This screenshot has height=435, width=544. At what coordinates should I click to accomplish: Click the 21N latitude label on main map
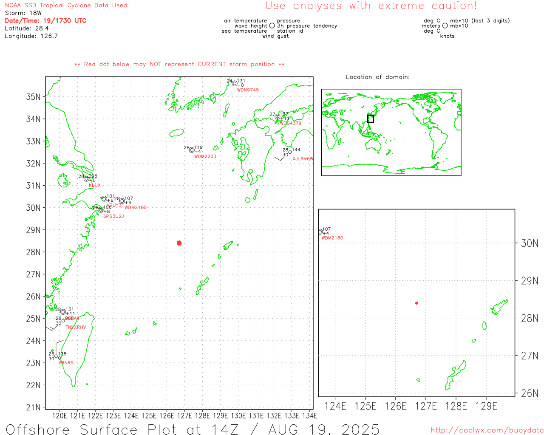click(33, 407)
